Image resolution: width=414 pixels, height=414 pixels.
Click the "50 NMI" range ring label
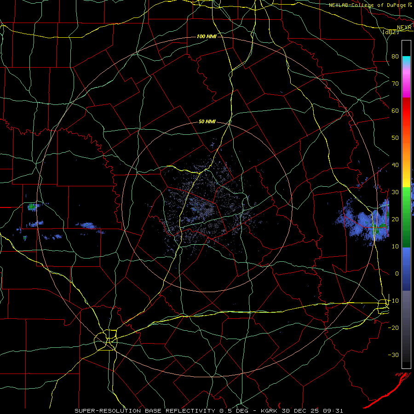click(x=207, y=122)
